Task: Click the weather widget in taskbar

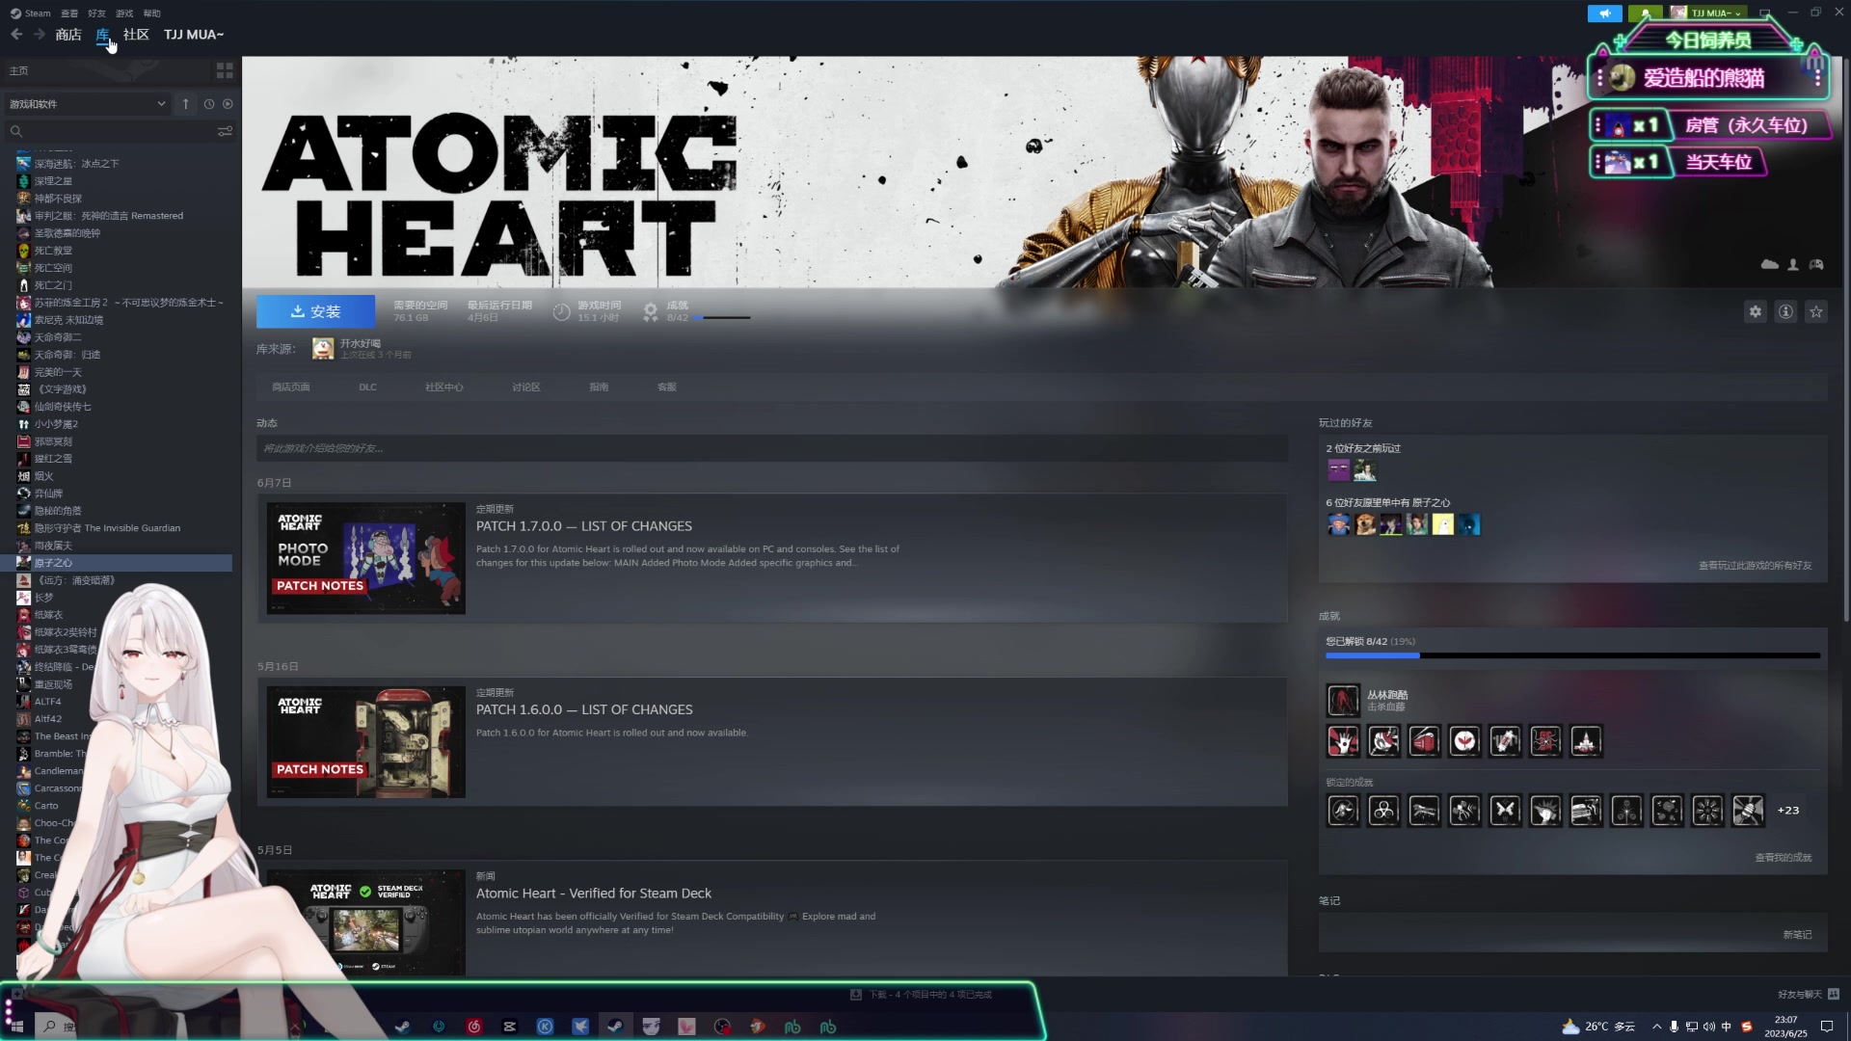Action: click(1598, 1027)
